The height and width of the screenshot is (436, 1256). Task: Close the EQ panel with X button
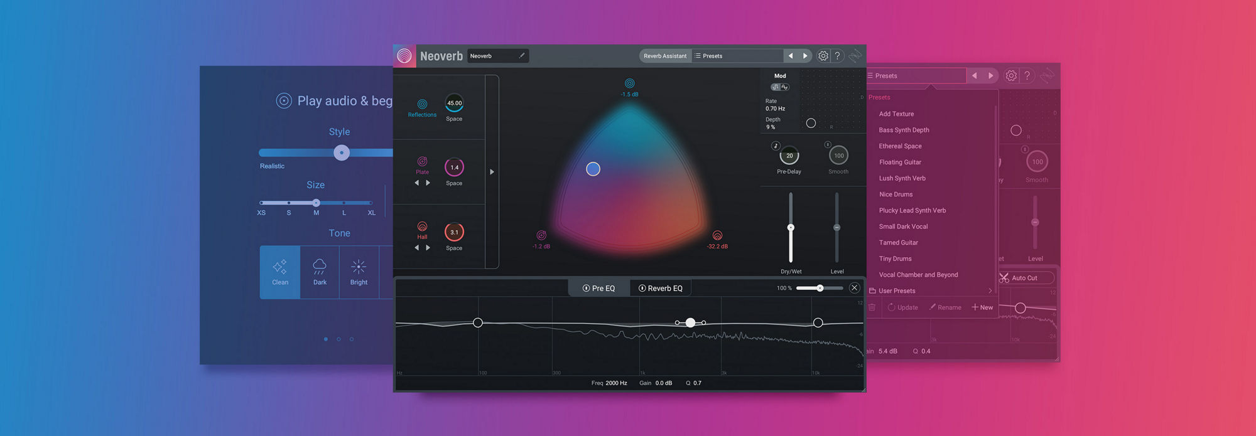pyautogui.click(x=854, y=288)
